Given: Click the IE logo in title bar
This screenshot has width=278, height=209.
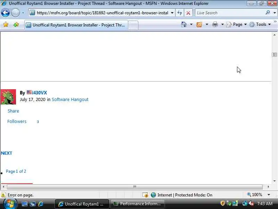Looking at the screenshot, I should click(x=3, y=3).
